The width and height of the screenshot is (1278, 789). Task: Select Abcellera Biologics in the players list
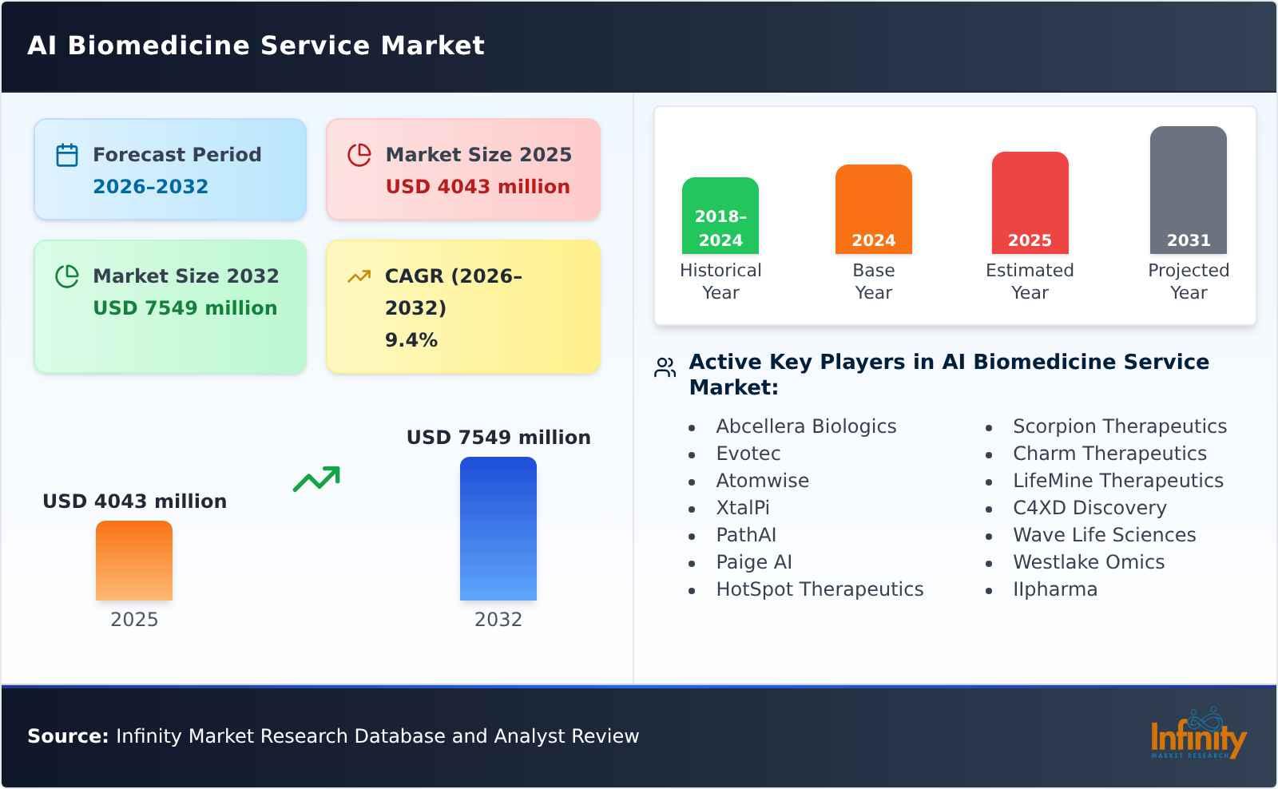(807, 426)
